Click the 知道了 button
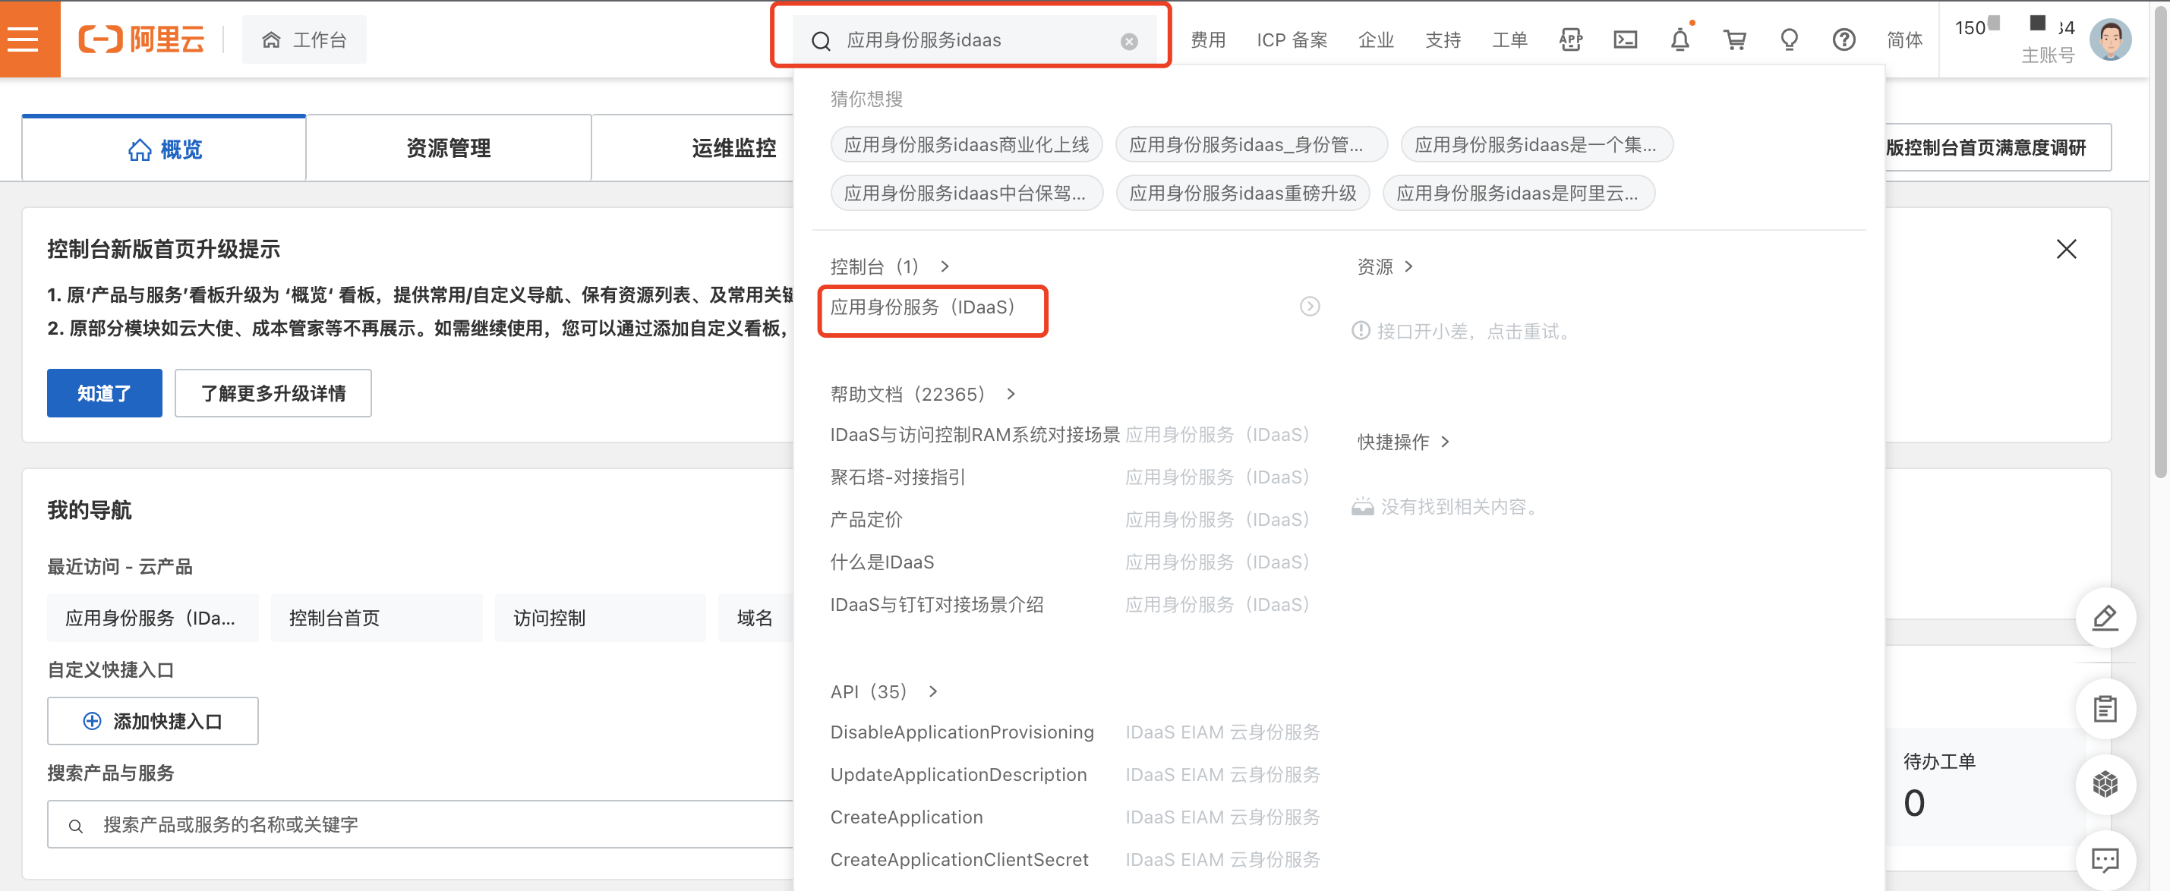 tap(105, 393)
